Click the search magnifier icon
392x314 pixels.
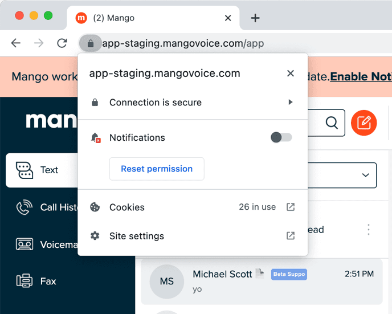pyautogui.click(x=332, y=123)
